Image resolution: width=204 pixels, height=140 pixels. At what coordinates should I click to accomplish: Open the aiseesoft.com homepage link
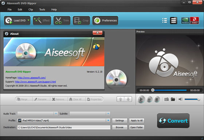point(32,77)
